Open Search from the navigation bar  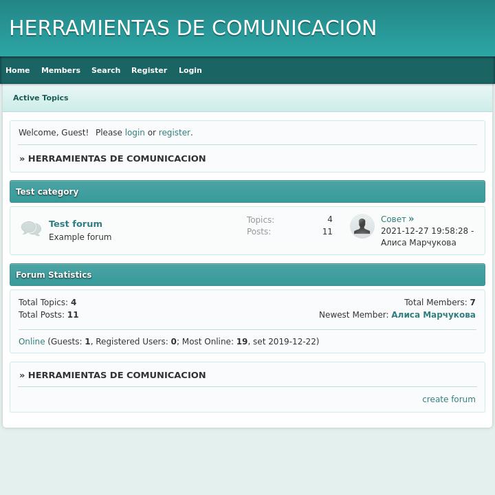coord(106,70)
